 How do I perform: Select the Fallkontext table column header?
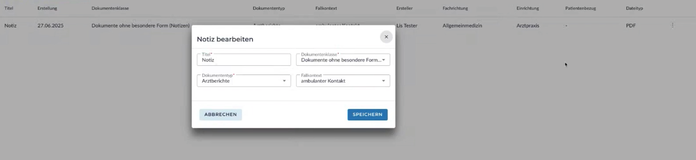click(326, 8)
